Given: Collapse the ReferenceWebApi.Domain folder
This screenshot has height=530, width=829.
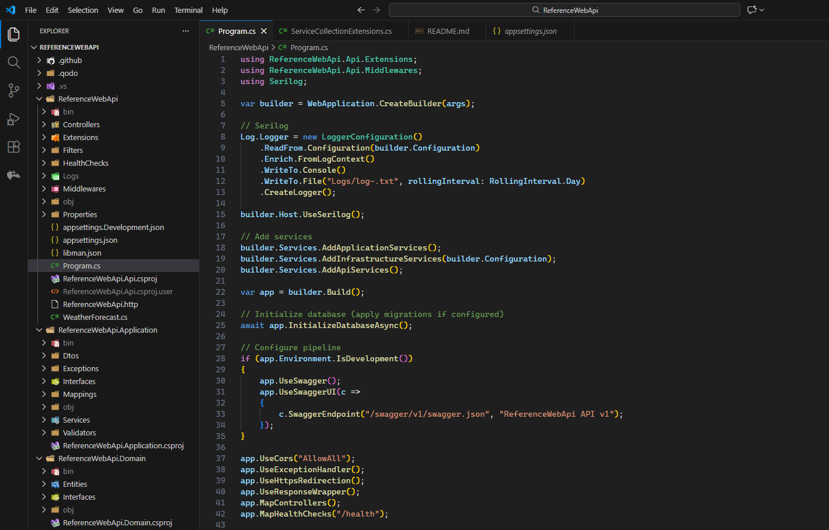Looking at the screenshot, I should click(114, 458).
